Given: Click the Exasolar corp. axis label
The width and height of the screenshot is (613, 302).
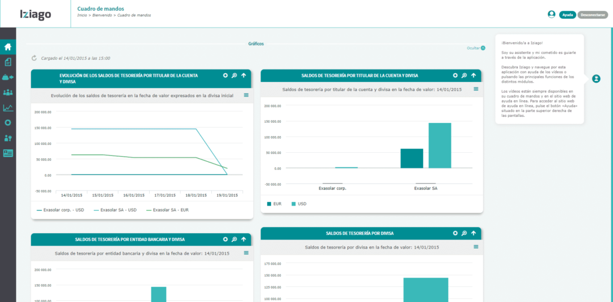Looking at the screenshot, I should point(333,188).
